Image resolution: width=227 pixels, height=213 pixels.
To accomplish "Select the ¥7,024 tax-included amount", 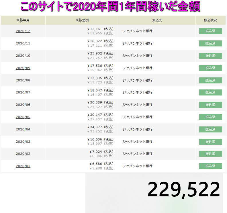I will (x=101, y=152).
